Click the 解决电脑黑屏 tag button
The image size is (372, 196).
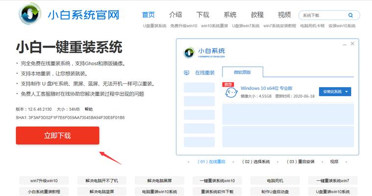point(159,181)
